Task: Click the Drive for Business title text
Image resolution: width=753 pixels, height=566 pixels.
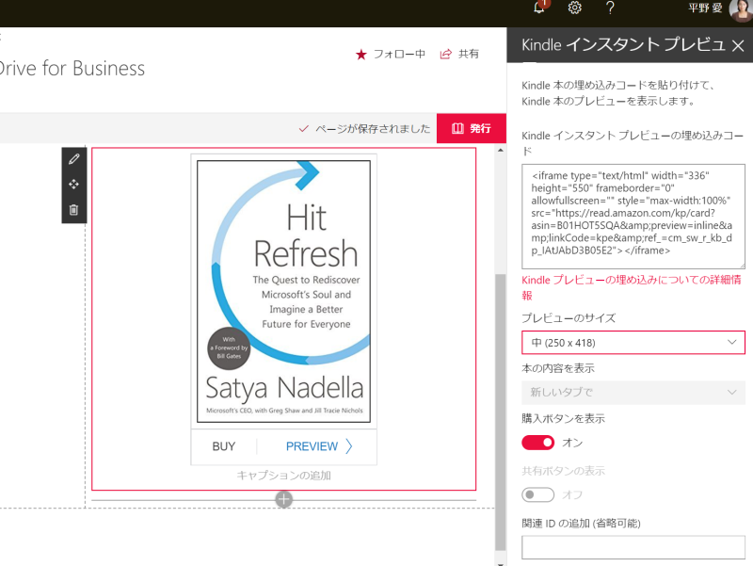Action: click(72, 69)
